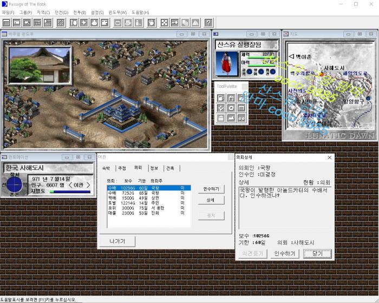Open the 도움말(H) menu

[x=140, y=12]
